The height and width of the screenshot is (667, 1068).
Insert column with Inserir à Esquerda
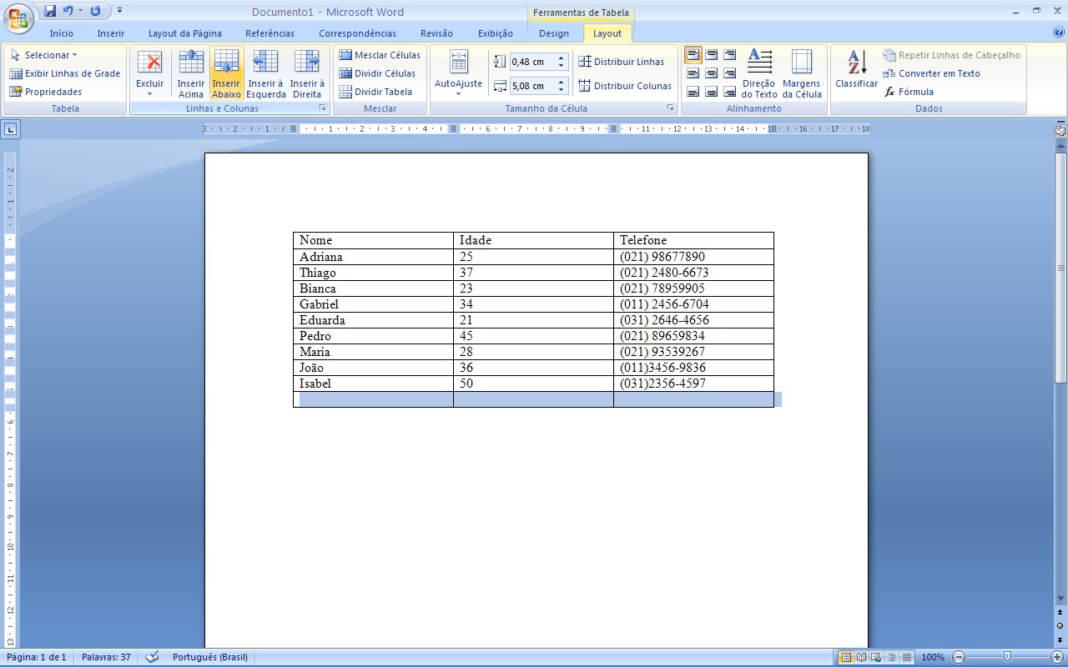(x=265, y=73)
